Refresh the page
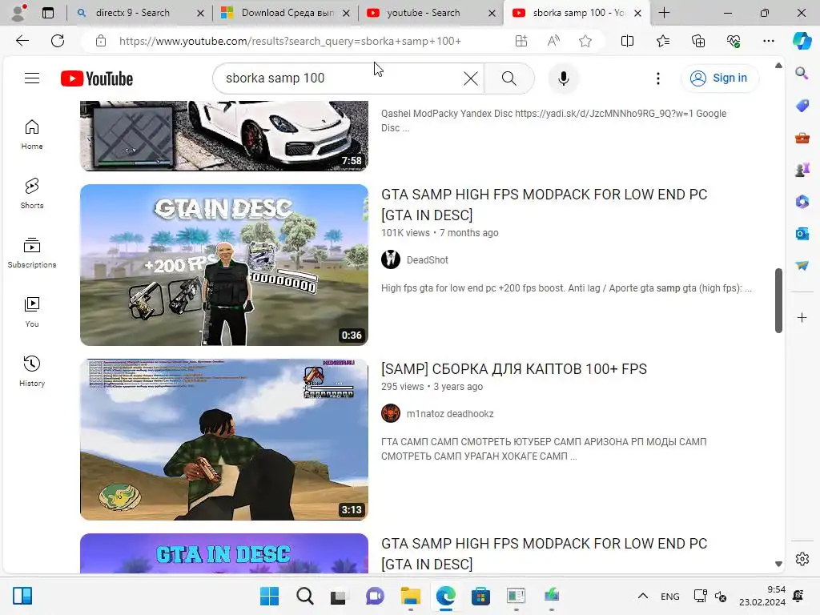Image resolution: width=820 pixels, height=615 pixels. (x=58, y=41)
